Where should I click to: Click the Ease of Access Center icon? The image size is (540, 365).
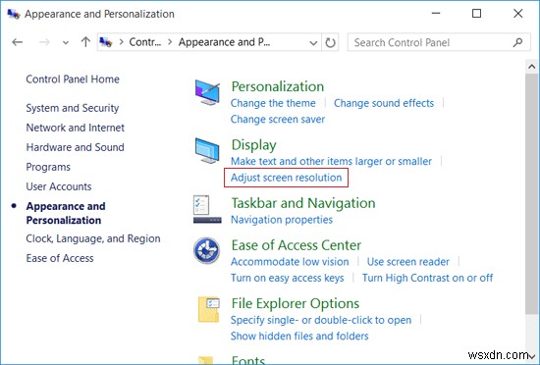click(206, 250)
